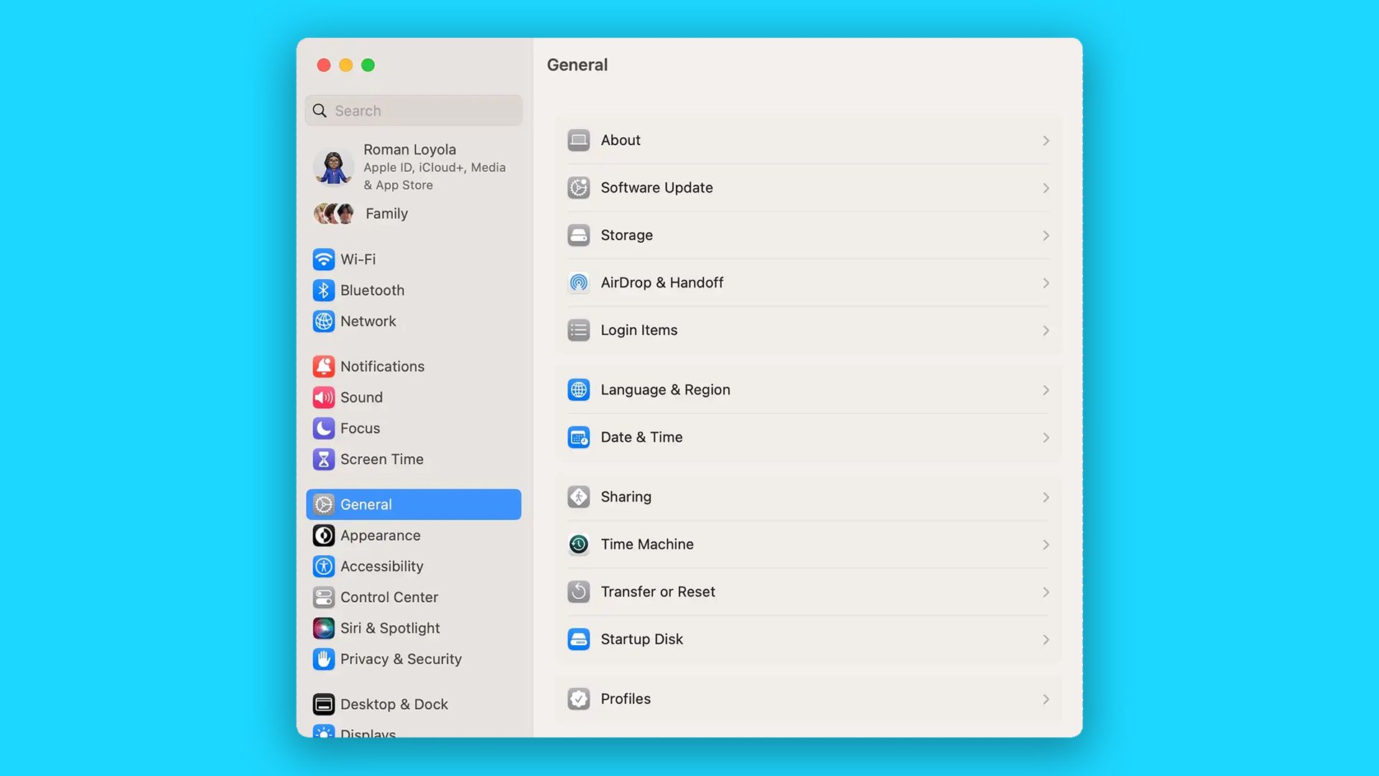Click the AirDrop & Handoff icon
Screen dimensions: 1379x776
coord(578,283)
